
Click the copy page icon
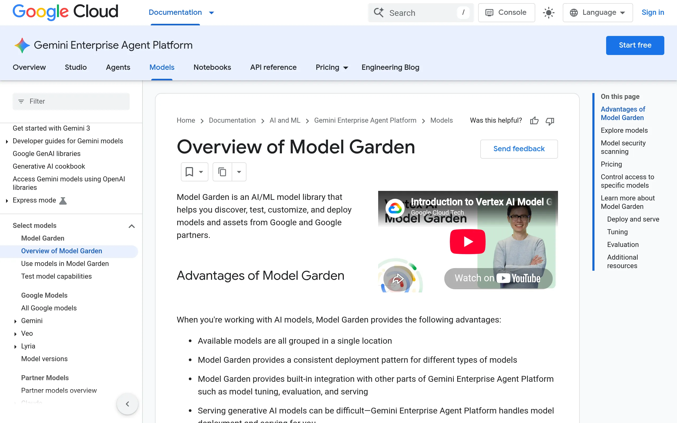222,172
